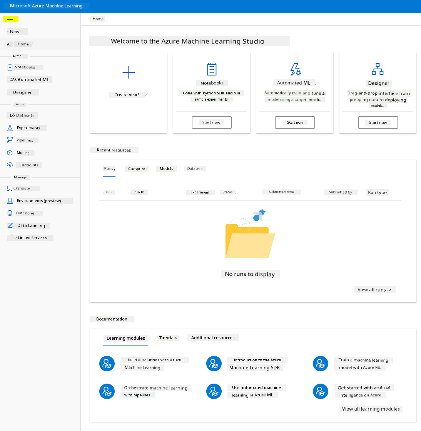Click the Environments icon in sidebar

point(10,201)
